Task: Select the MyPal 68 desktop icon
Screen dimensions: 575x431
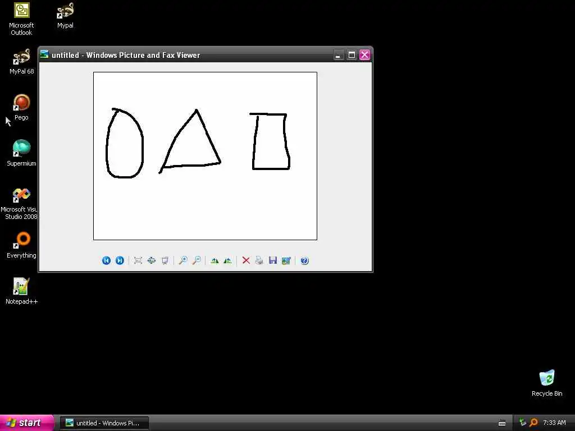Action: 21,62
